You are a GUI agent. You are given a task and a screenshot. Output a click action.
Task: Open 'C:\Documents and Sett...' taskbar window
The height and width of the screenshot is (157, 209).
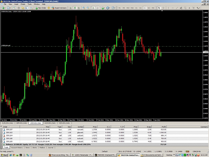click(x=152, y=155)
